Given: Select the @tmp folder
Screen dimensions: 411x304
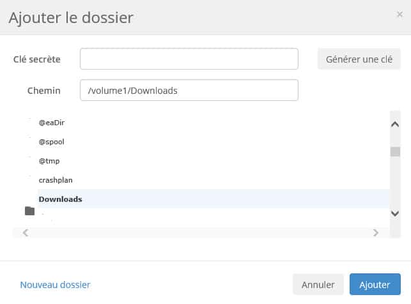Looking at the screenshot, I should pos(49,161).
